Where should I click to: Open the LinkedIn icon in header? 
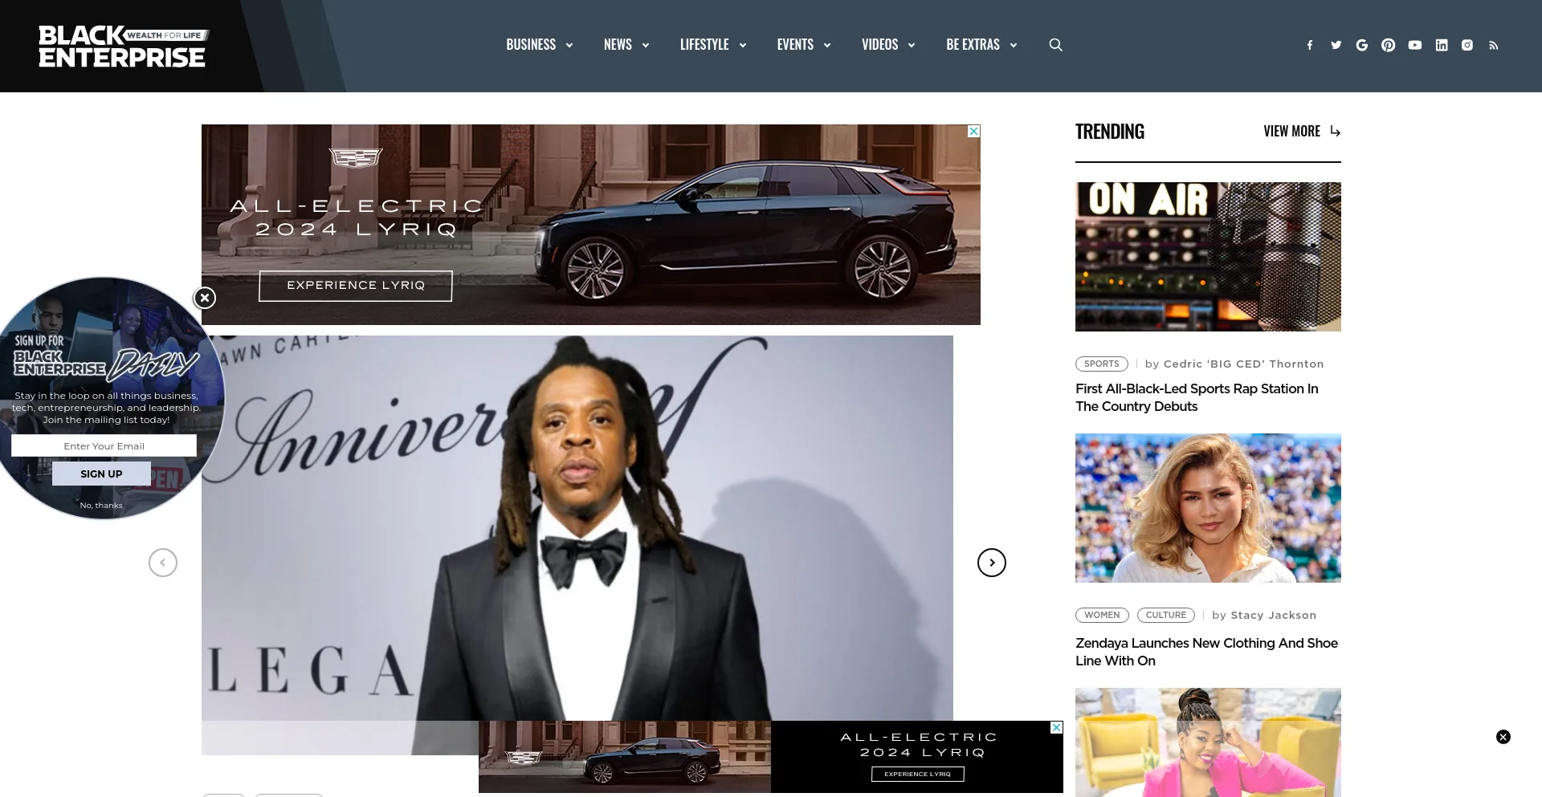(x=1442, y=45)
